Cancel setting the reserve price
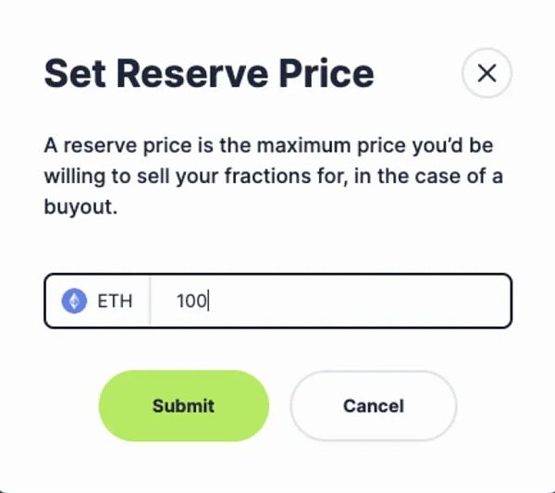The height and width of the screenshot is (493, 555). coord(373,405)
